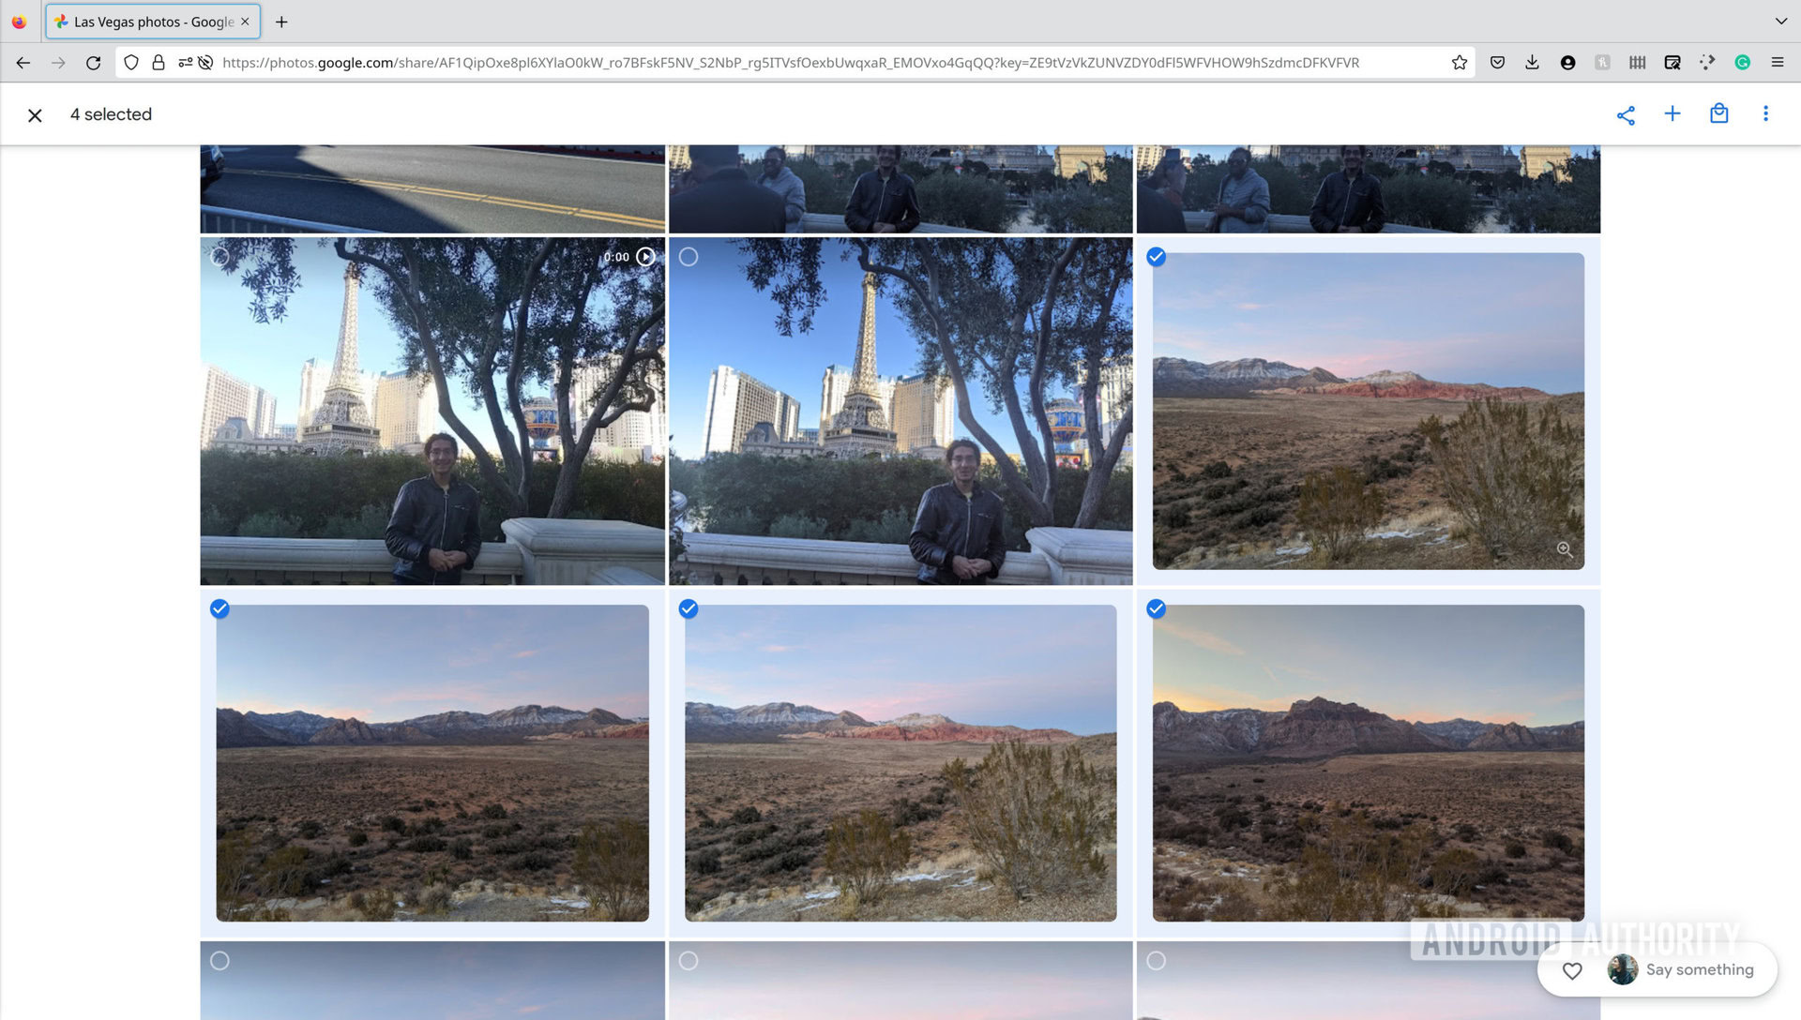This screenshot has height=1020, width=1801.
Task: Clear selection with the X icon
Action: click(x=35, y=114)
